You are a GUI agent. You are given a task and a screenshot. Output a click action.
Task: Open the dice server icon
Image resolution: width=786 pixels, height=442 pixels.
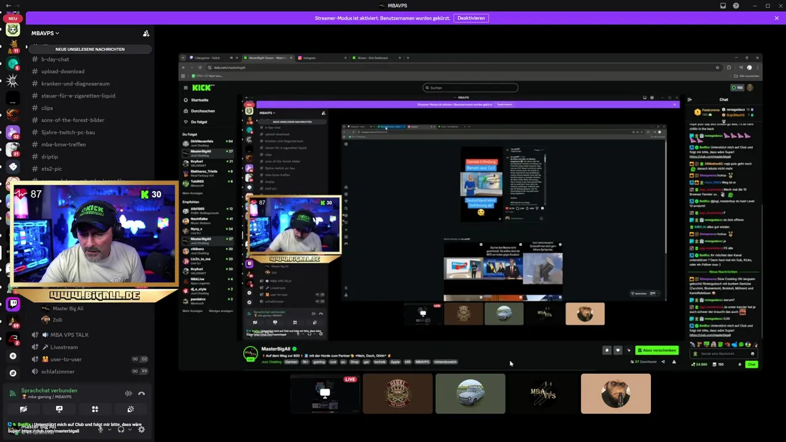click(13, 166)
